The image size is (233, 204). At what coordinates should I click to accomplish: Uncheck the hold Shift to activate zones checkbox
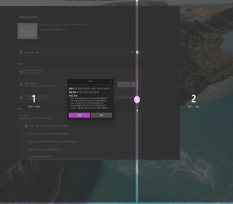26,126
